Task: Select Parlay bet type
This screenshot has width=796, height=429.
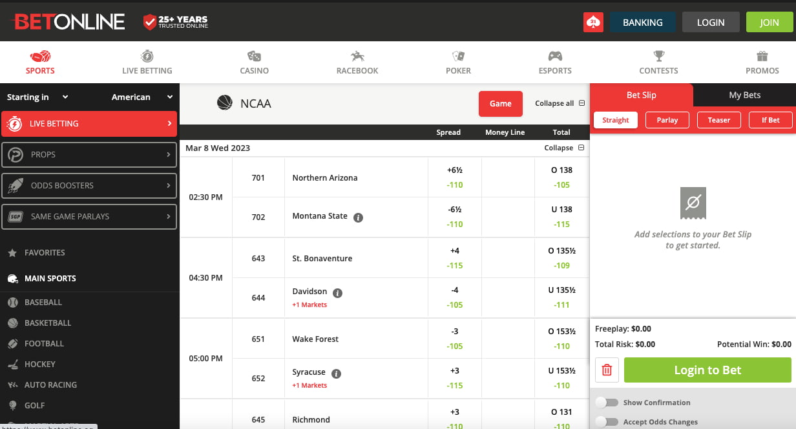Action: click(x=667, y=120)
